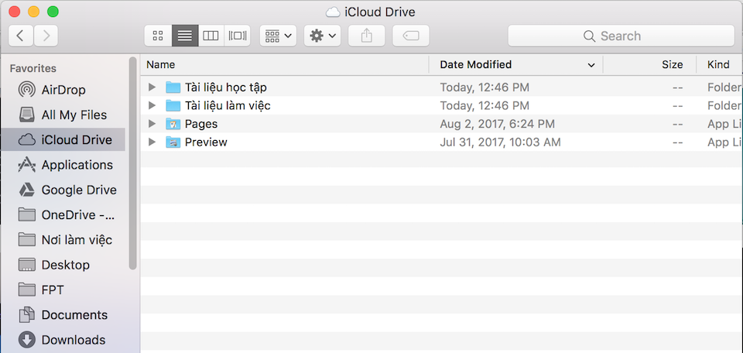This screenshot has width=743, height=353.
Task: Select the list view toggle
Action: click(184, 36)
